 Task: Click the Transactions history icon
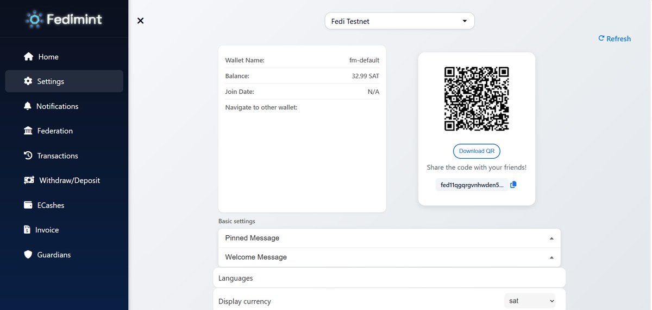pos(28,156)
